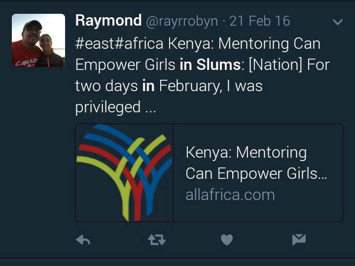Click the display name Raymond

[108, 21]
